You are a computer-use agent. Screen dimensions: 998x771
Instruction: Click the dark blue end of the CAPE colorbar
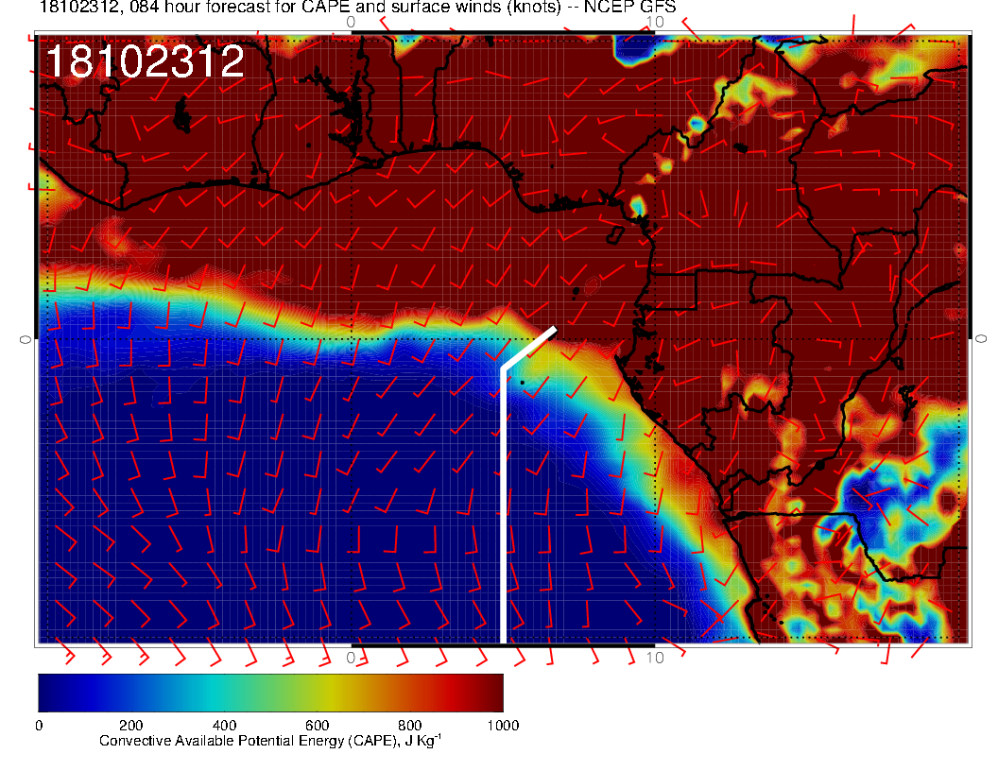point(47,692)
